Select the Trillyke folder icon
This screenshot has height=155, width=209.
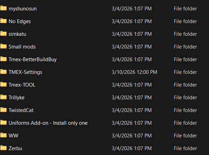(x=3, y=97)
